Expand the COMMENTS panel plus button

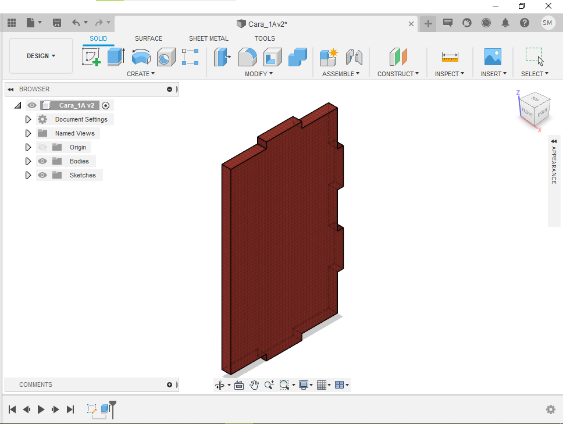tap(169, 385)
